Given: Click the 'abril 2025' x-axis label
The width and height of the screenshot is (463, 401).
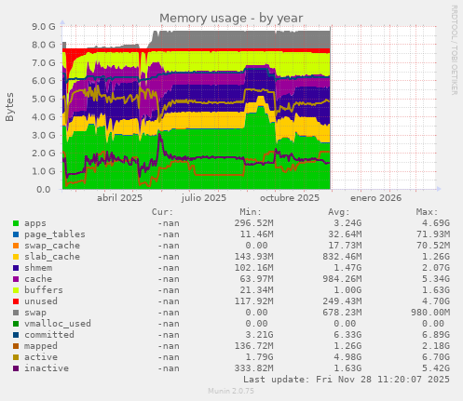Looking at the screenshot, I should [x=119, y=198].
